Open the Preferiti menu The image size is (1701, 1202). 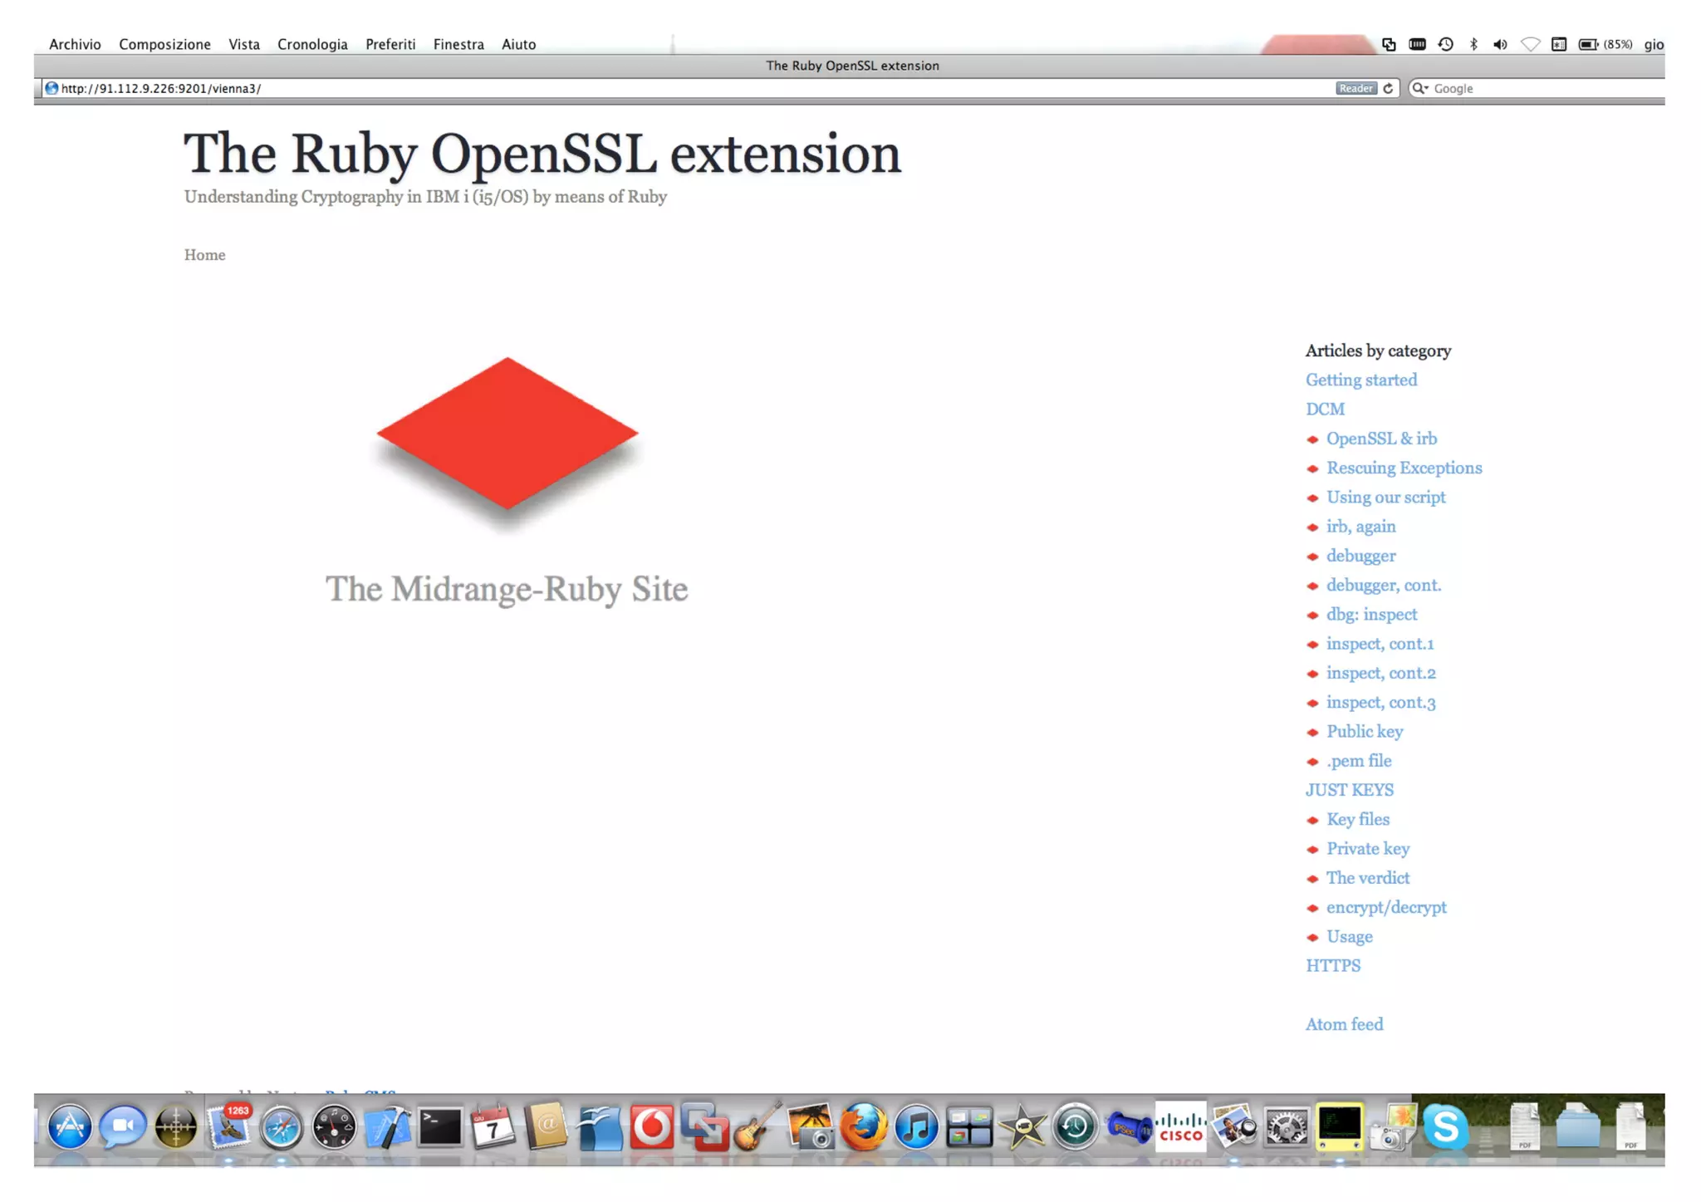pyautogui.click(x=390, y=44)
